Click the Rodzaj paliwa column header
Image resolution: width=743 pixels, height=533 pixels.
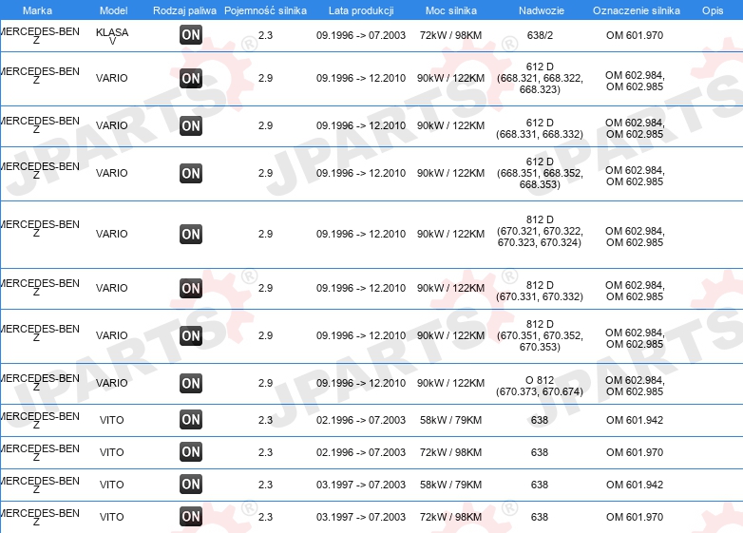184,10
